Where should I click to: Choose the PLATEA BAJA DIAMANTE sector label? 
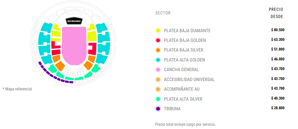187,31
